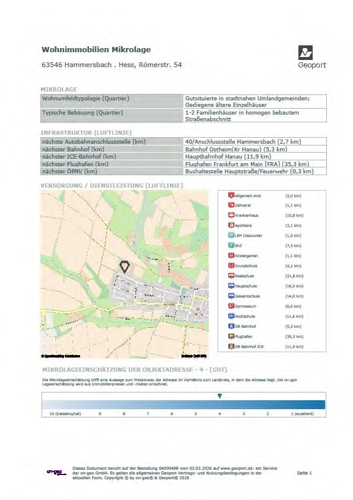The height and width of the screenshot is (500, 353).
Task: Click the LEH Discounter legend icon
Action: (231, 235)
